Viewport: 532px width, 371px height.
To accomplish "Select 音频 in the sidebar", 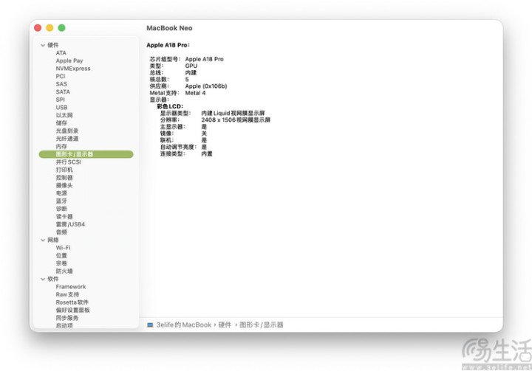I will coord(61,232).
